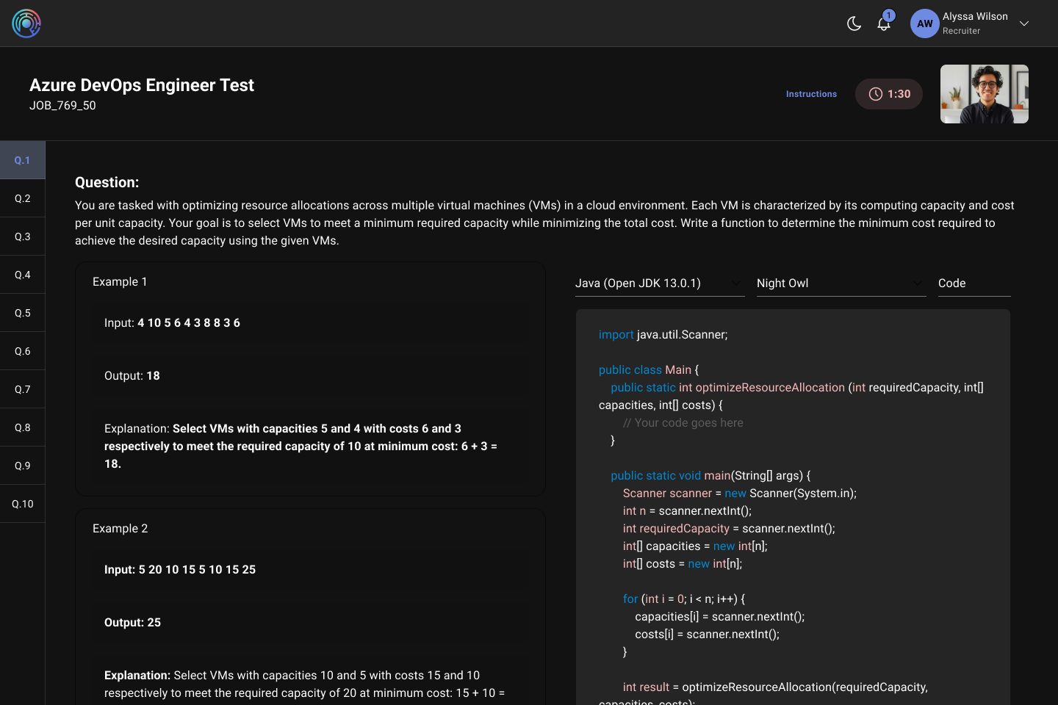
Task: Open the Night Owl theme dropdown
Action: click(841, 283)
